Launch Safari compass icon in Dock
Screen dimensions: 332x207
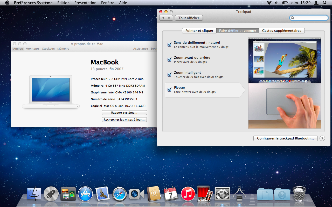point(120,194)
